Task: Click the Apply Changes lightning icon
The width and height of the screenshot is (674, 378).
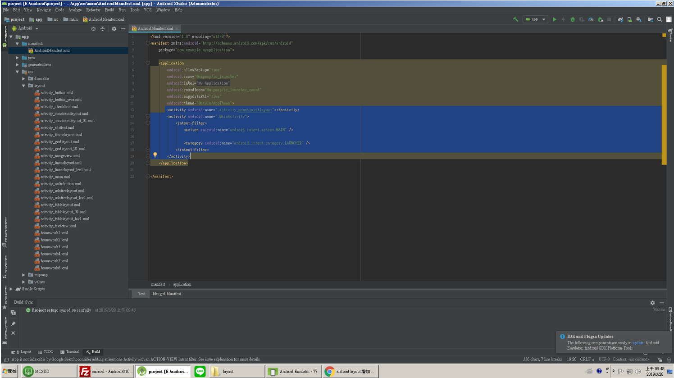Action: (x=563, y=19)
